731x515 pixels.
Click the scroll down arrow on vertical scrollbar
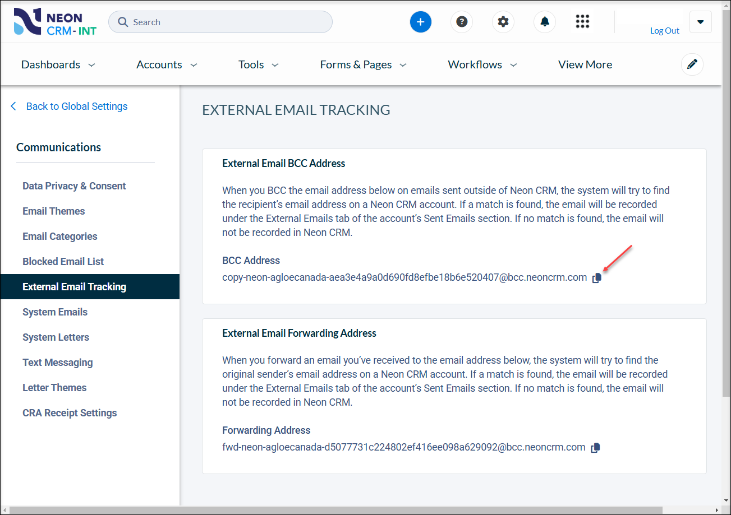point(726,501)
